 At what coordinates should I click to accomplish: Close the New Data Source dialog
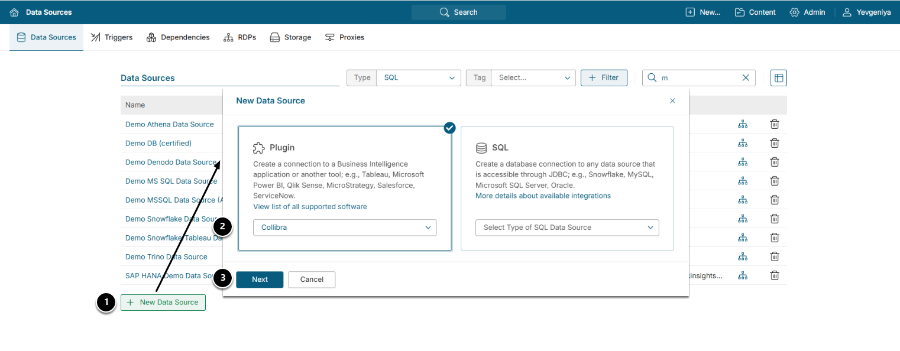pyautogui.click(x=672, y=101)
